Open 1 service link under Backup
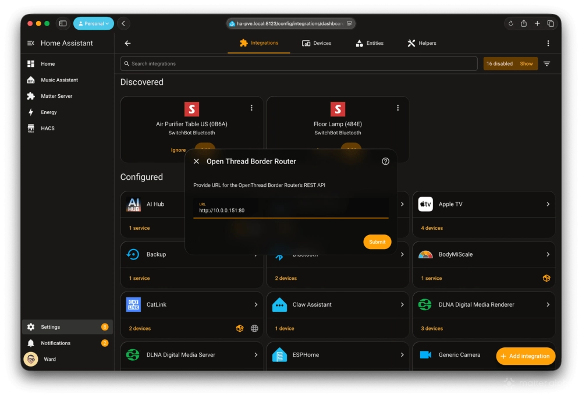Screen dimensions: 582x398 coord(139,278)
